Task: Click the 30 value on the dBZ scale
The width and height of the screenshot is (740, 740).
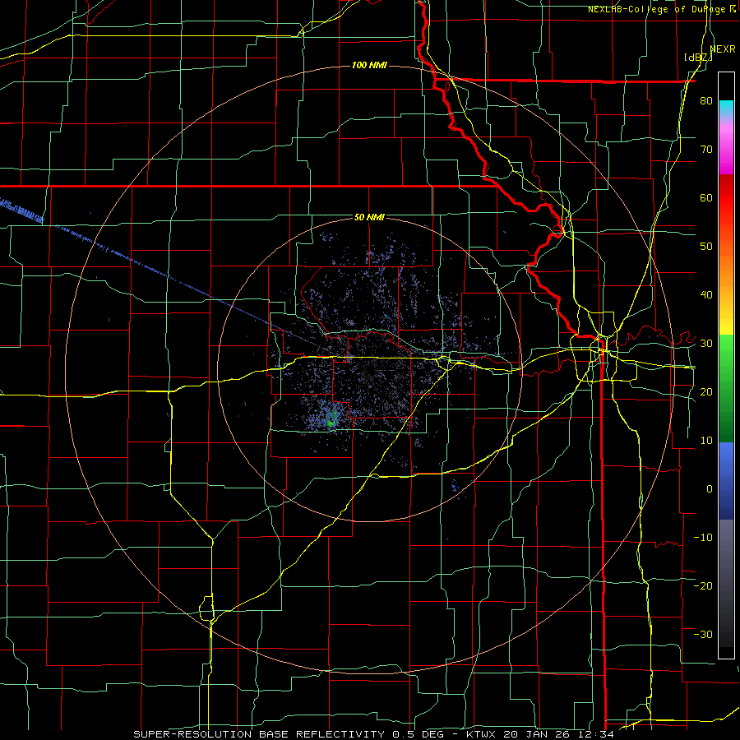Action: (x=706, y=344)
